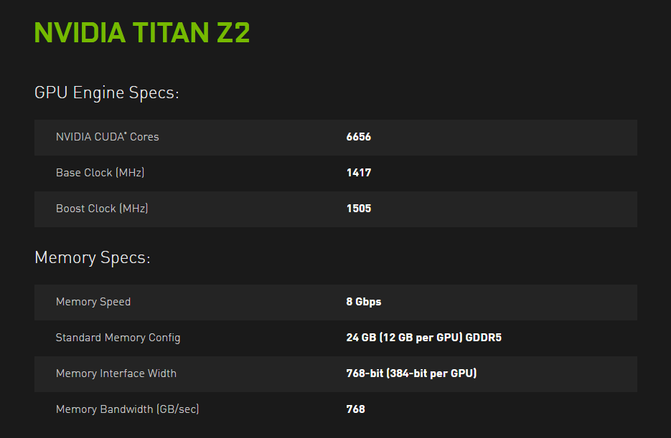Select the GPU Engine Specs heading
671x438 pixels.
tap(106, 93)
